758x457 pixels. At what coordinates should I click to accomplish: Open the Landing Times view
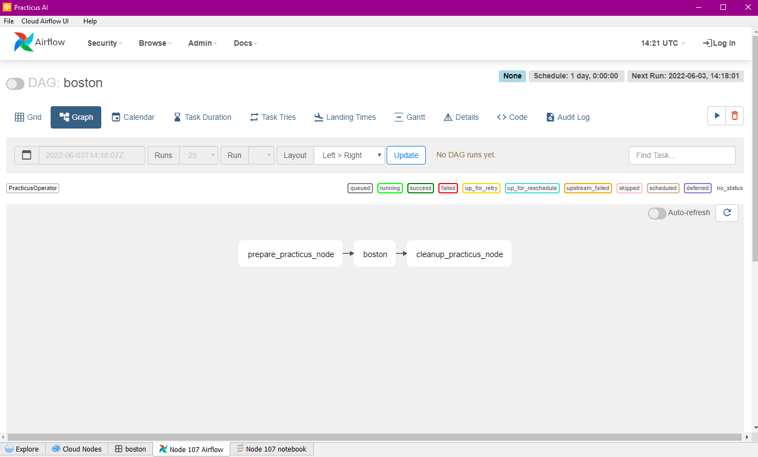[345, 117]
